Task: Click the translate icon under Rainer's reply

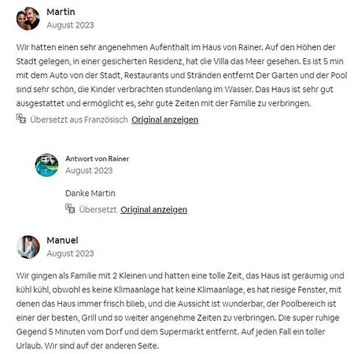Action: [70, 208]
